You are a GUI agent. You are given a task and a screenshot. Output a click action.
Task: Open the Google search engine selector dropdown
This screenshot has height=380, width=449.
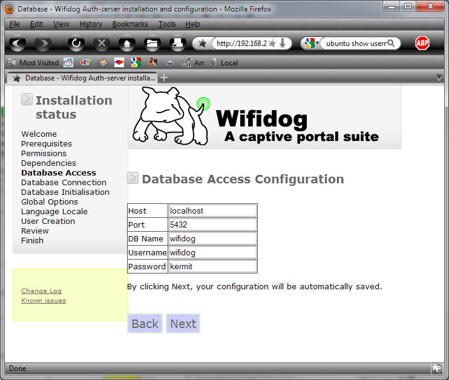pyautogui.click(x=311, y=43)
